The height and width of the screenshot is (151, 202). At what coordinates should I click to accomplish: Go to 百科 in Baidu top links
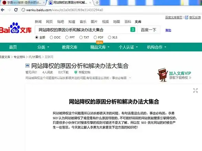click(128, 22)
